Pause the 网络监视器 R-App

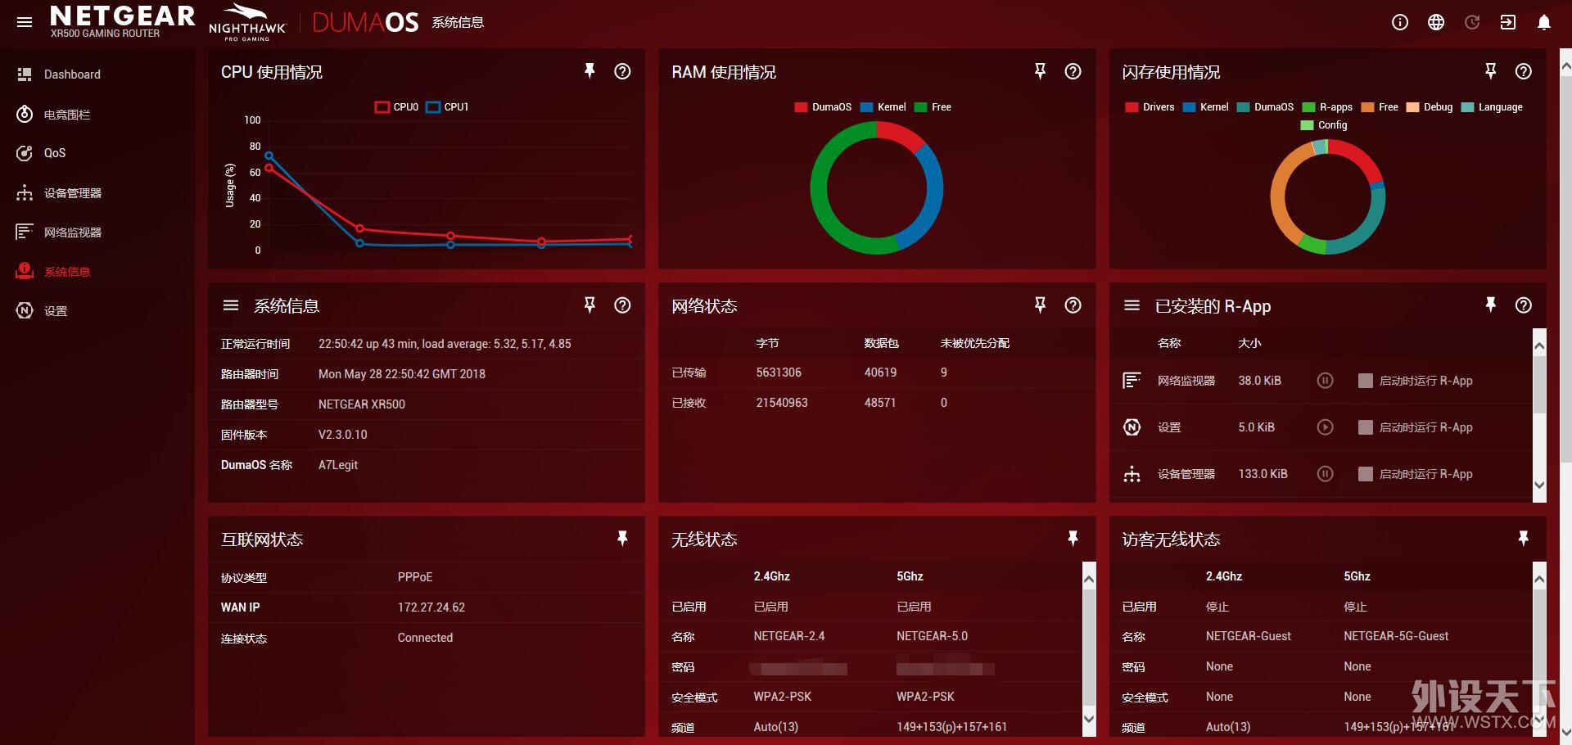pyautogui.click(x=1325, y=381)
